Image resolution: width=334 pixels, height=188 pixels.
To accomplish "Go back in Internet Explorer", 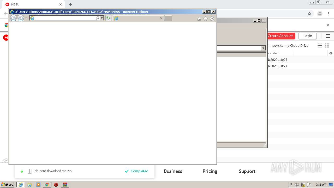I will [x=13, y=18].
